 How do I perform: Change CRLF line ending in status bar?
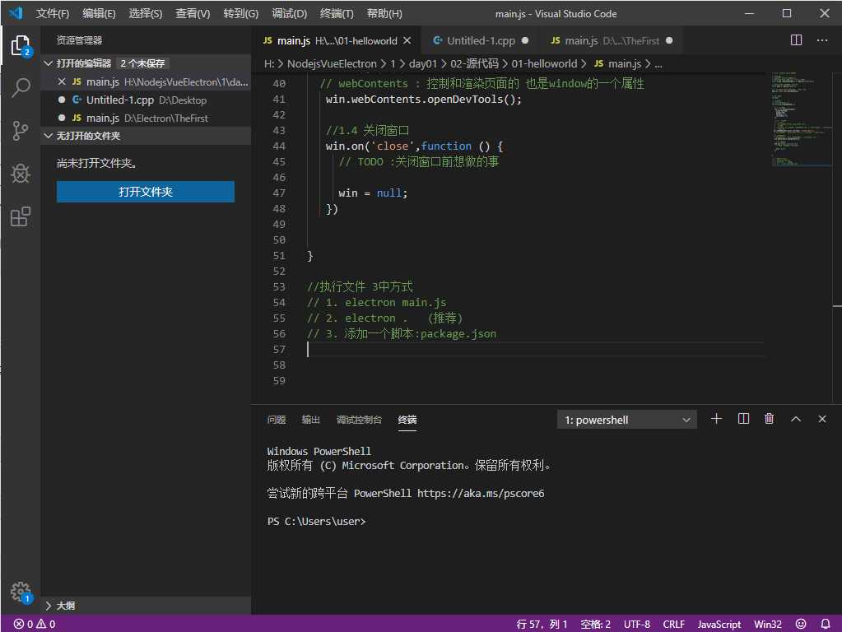pos(673,624)
